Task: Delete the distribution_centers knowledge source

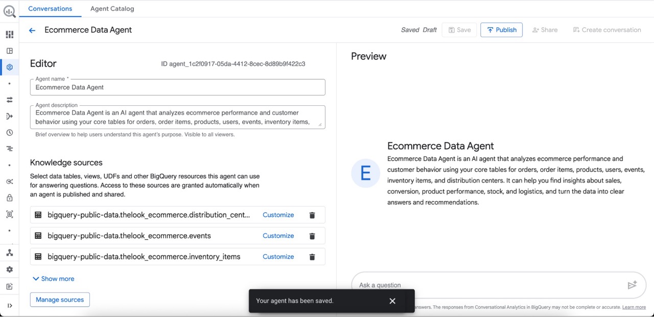Action: click(x=312, y=215)
